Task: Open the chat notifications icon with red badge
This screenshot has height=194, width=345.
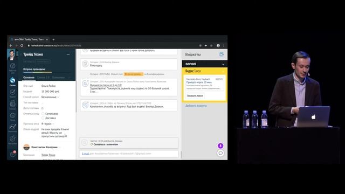Action: (x=13, y=154)
